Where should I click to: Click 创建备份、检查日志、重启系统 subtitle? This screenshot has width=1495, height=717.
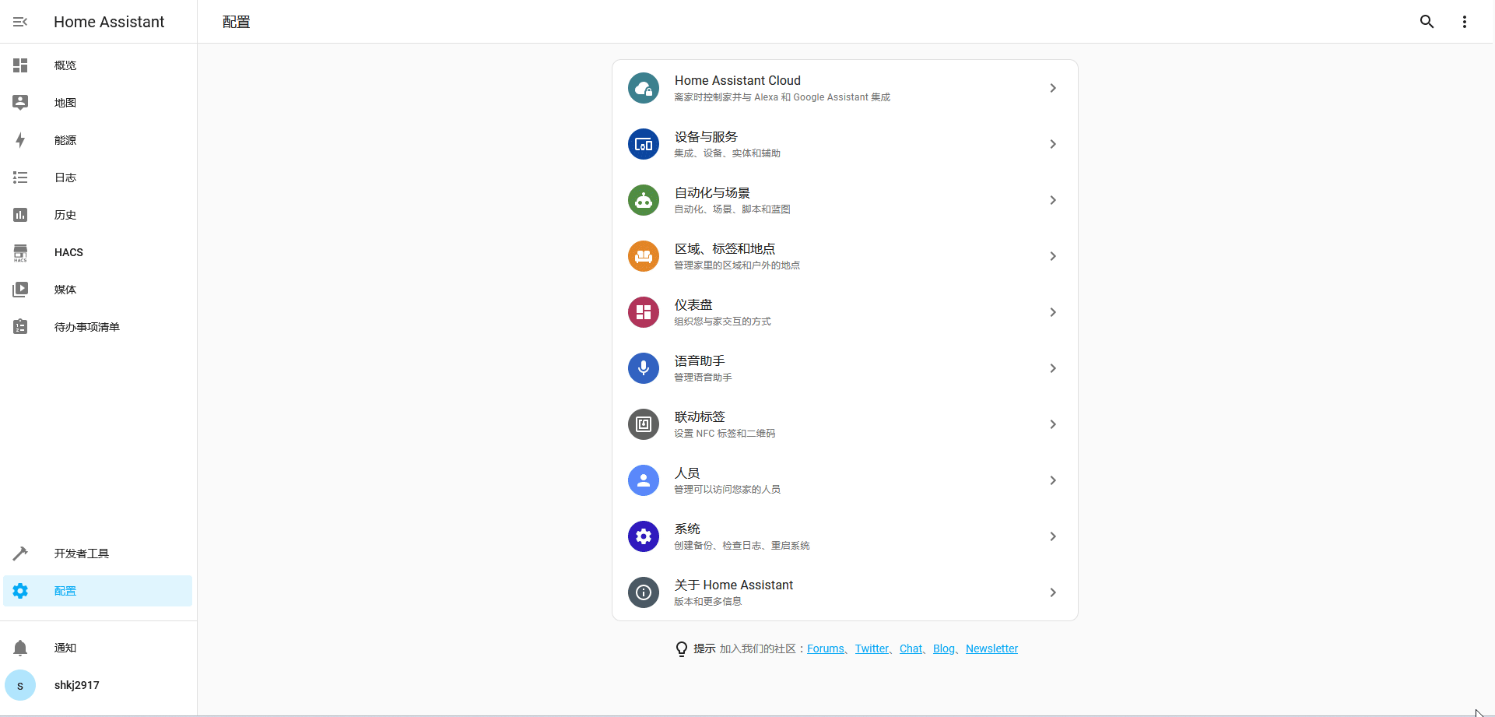tap(742, 546)
